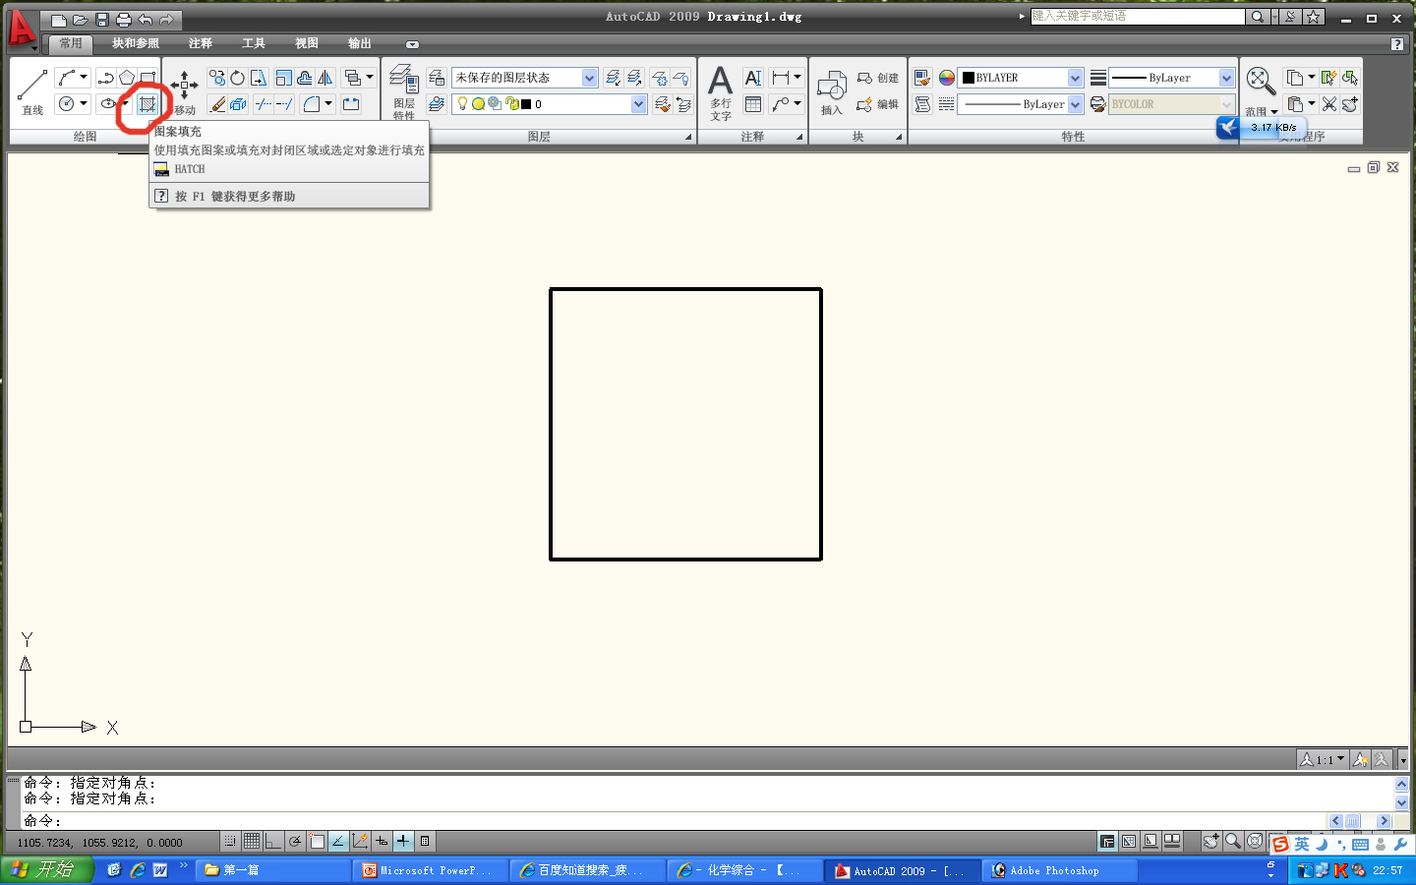This screenshot has height=885, width=1416.
Task: Select the Line (直线) tool
Action: (x=32, y=90)
